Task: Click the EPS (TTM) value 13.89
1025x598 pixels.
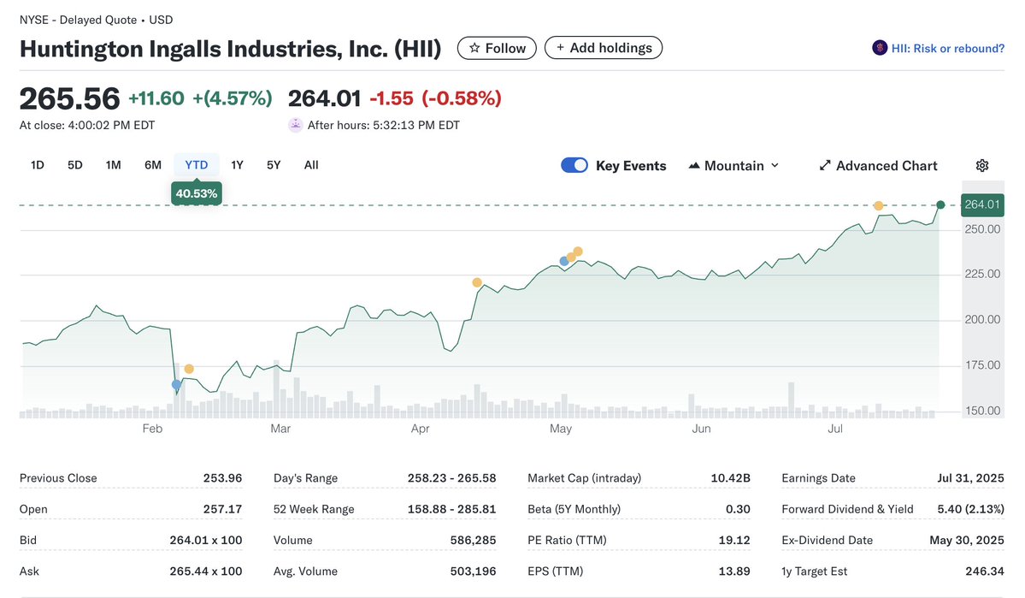Action: click(734, 571)
